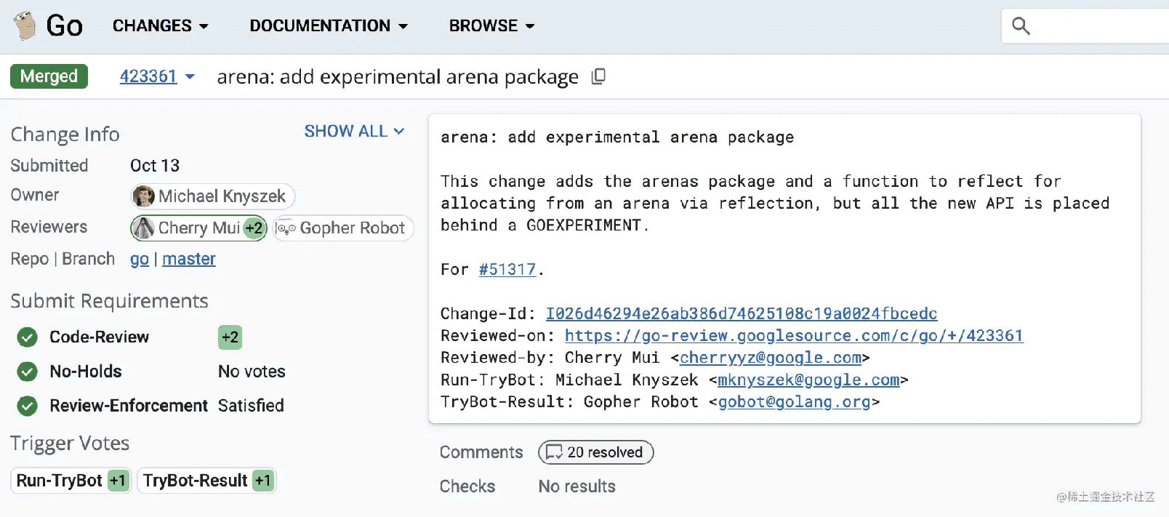
Task: Click the search magnifier icon
Action: (1021, 26)
